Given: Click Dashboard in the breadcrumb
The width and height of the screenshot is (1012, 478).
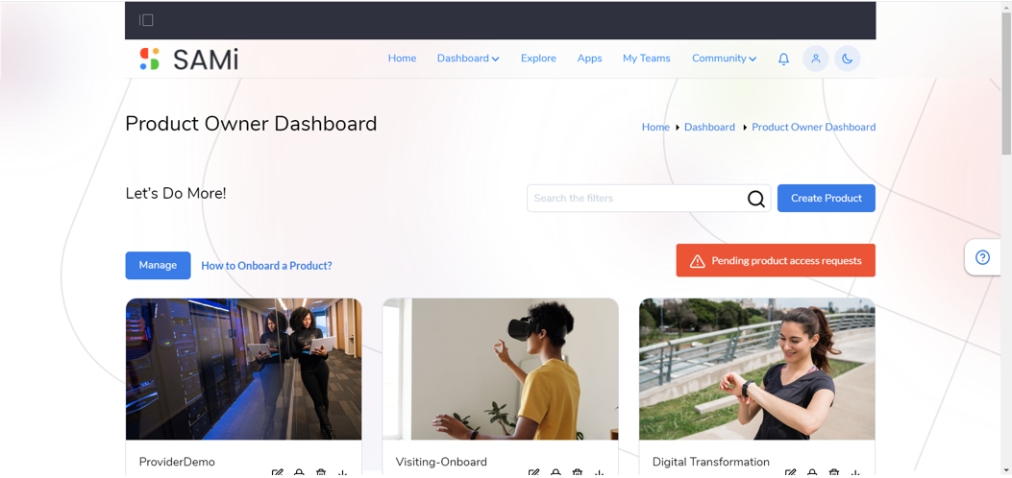Looking at the screenshot, I should (x=710, y=128).
